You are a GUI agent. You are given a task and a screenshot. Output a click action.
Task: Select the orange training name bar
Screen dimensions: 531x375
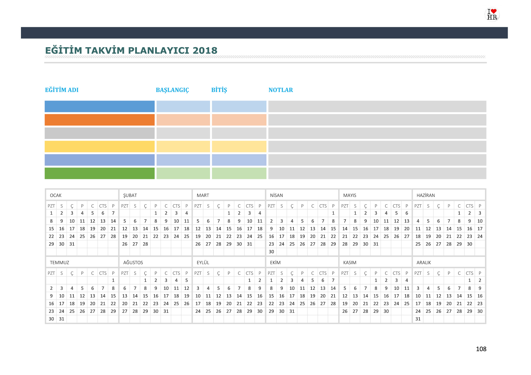point(99,120)
